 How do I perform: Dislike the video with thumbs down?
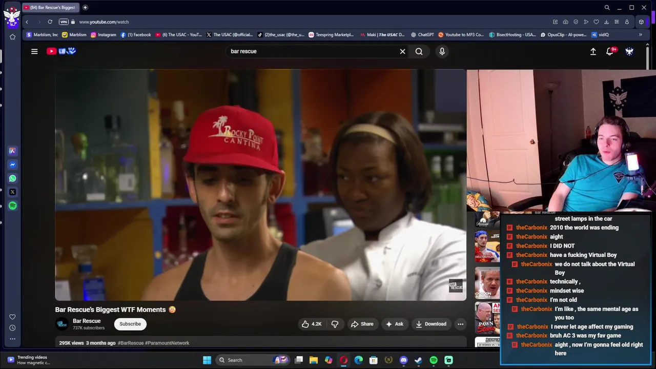coord(335,324)
